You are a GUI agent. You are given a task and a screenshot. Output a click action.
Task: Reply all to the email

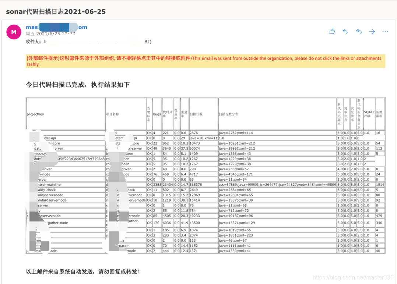click(x=359, y=32)
